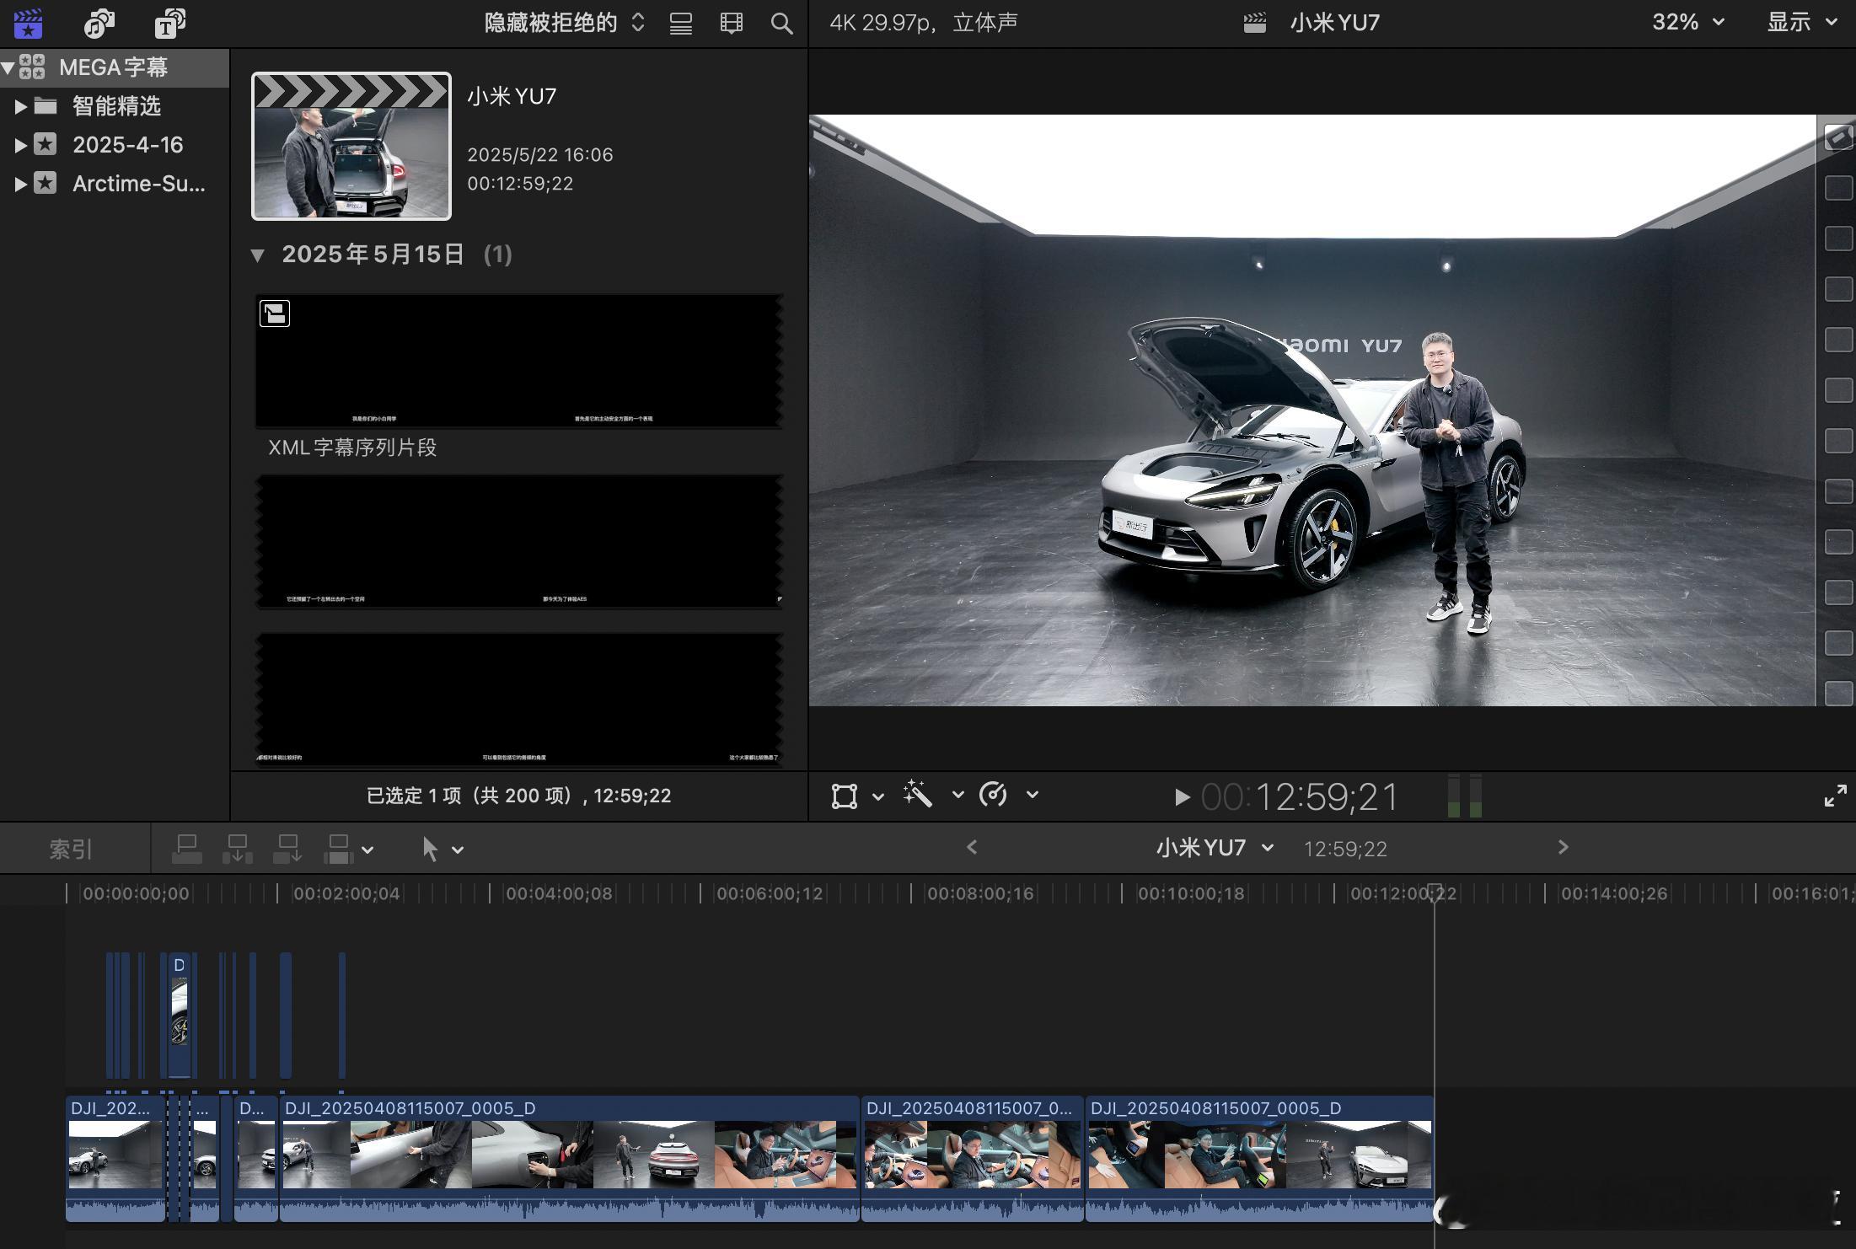
Task: Click the project duration 00:12:59;22
Action: pos(520,184)
